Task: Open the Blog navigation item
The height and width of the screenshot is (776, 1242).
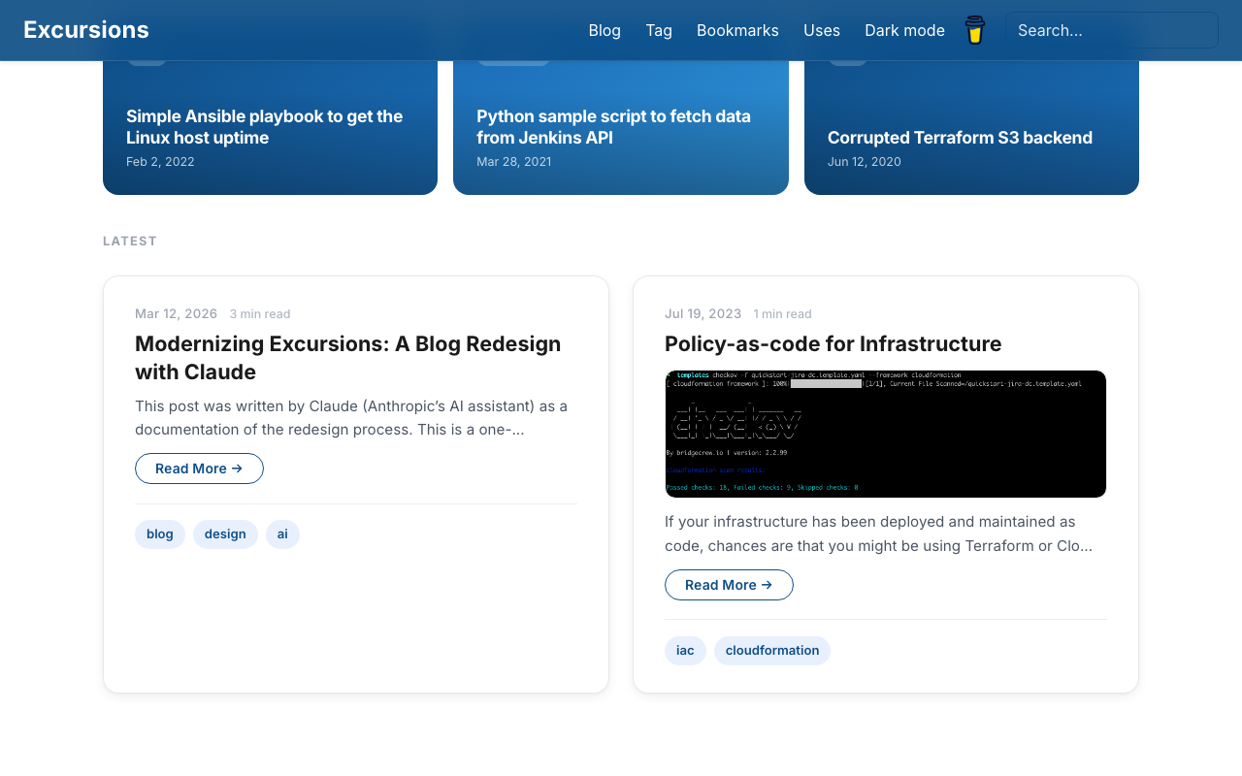Action: [x=605, y=30]
